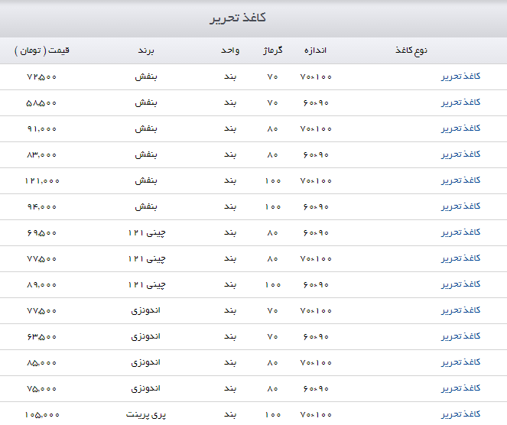This screenshot has height=425, width=507.
Task: Open the کاغذ تحریر link priced 121,000
Action: 461,180
